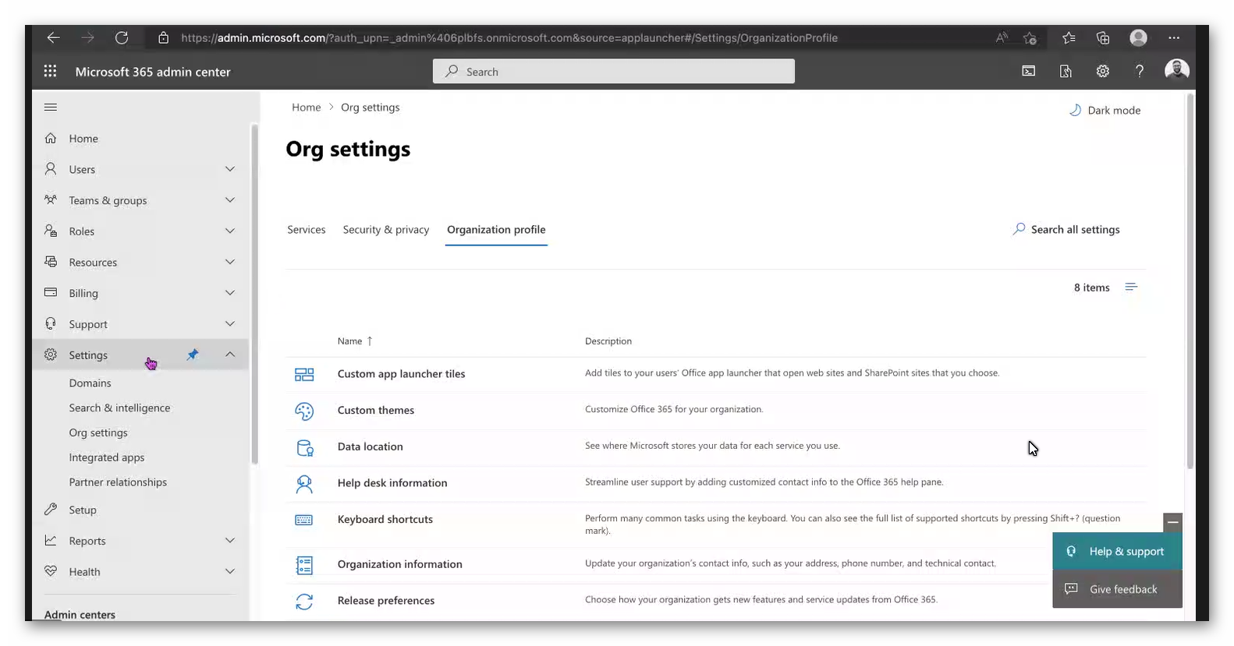
Task: Click the Setup wrench icon
Action: coord(51,510)
